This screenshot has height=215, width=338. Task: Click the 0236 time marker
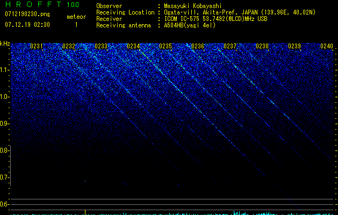198,46
